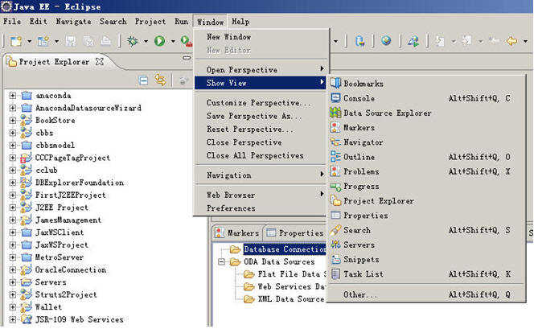
Task: Select Project Explorer in Show View submenu
Action: 426,200
